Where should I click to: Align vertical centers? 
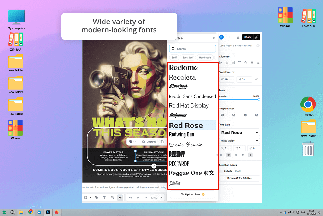click(x=246, y=63)
